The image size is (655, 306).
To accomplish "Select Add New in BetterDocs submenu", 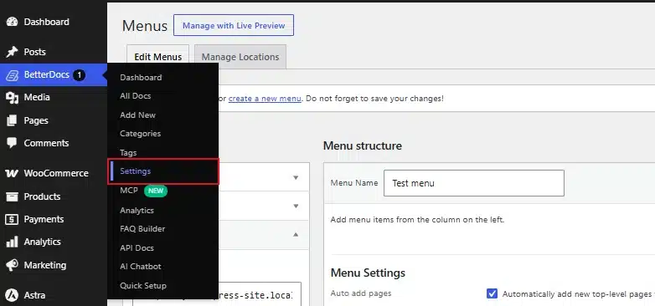I will (138, 115).
